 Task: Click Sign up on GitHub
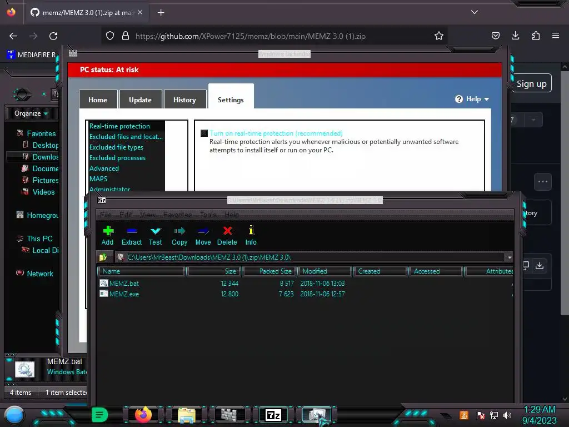point(532,84)
